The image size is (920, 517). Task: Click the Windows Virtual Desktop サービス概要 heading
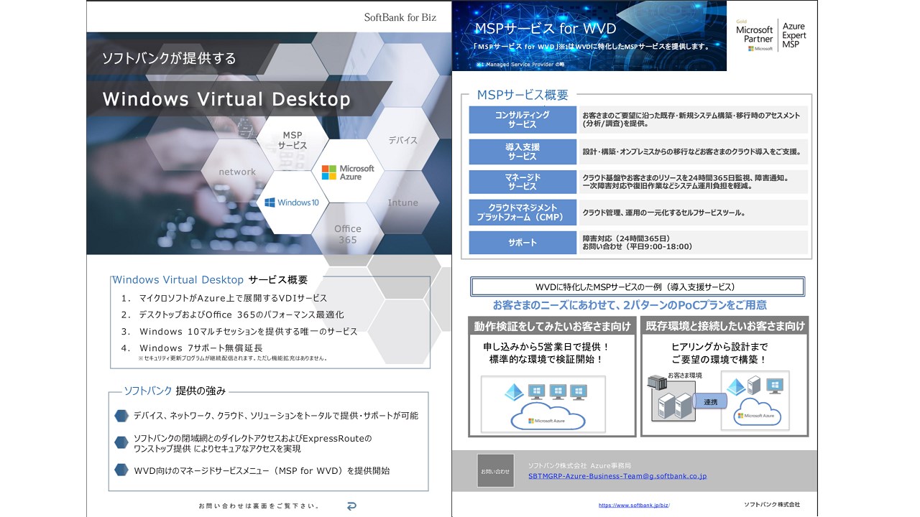210,279
